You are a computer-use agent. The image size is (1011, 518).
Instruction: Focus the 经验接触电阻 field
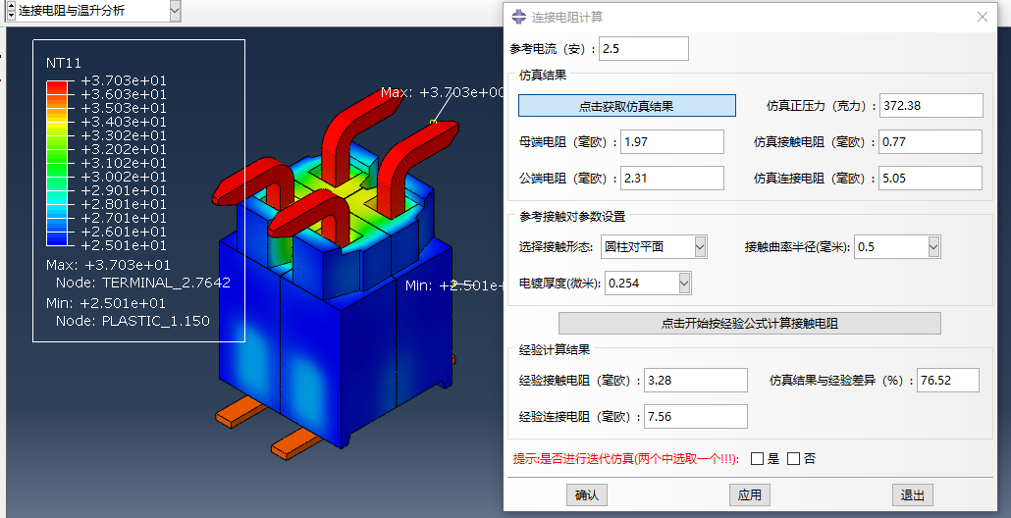click(696, 381)
